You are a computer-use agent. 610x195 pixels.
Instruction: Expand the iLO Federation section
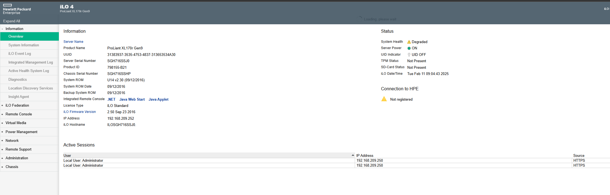point(2,106)
